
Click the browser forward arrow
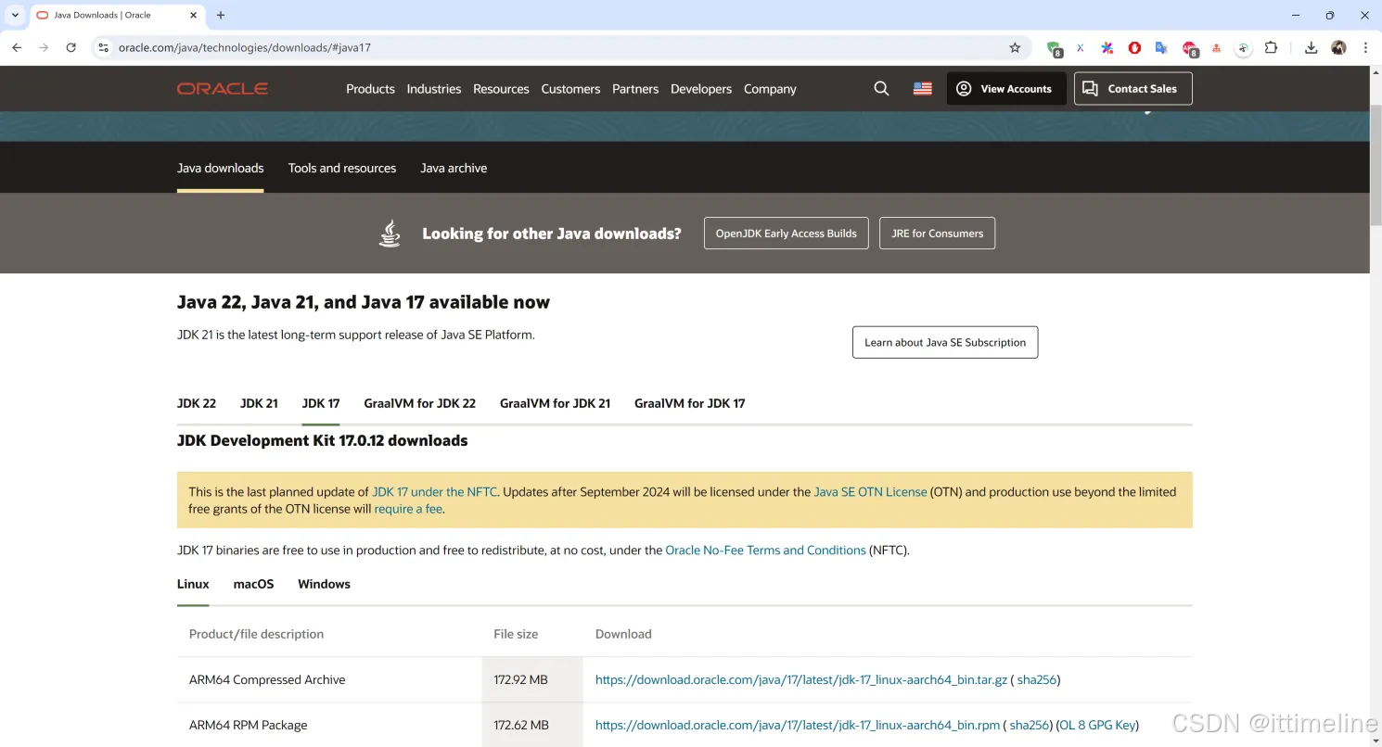[x=44, y=47]
